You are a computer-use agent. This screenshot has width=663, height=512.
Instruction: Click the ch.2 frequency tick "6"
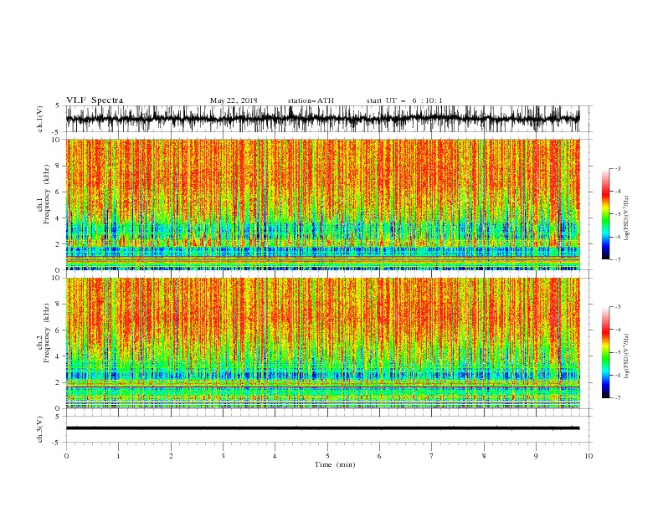pos(58,330)
